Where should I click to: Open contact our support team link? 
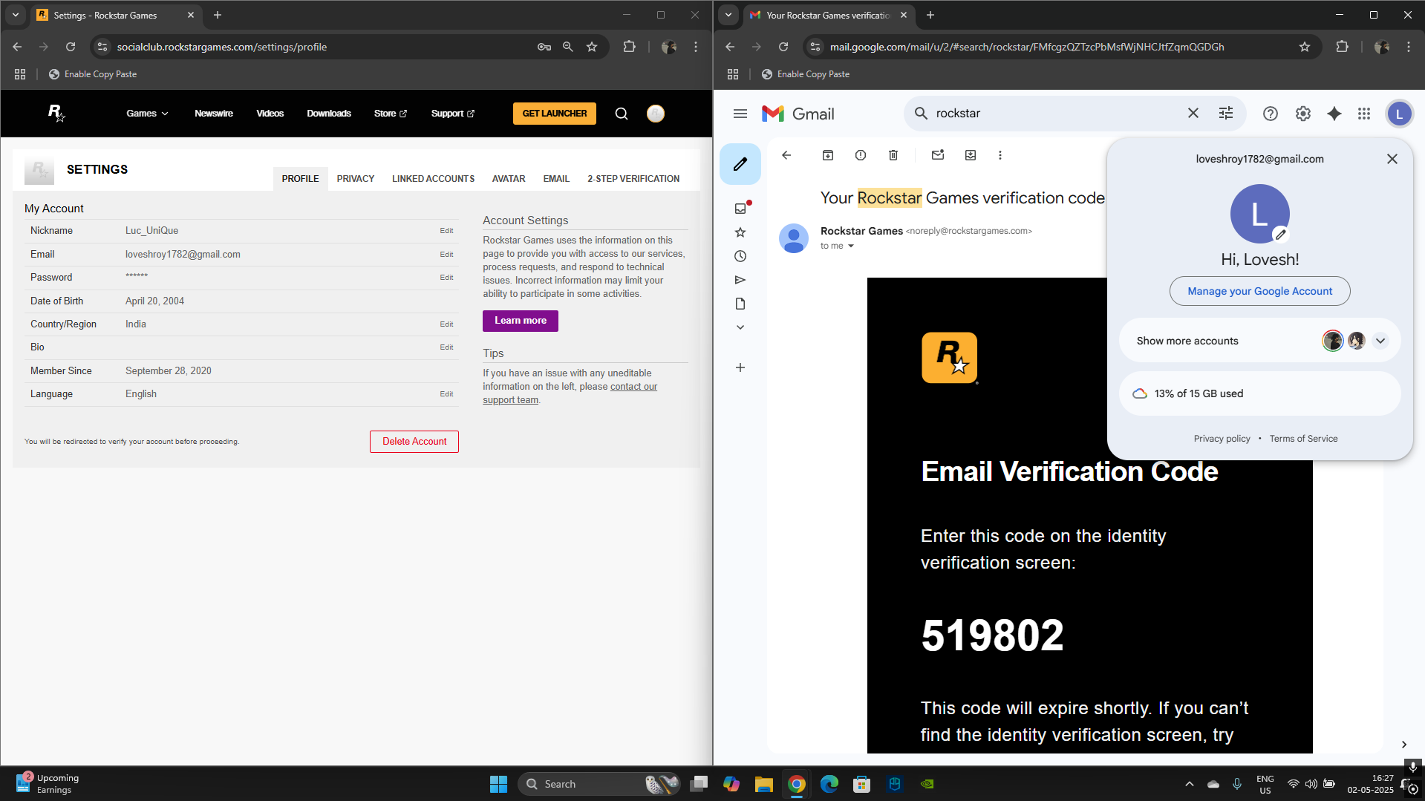click(x=570, y=393)
